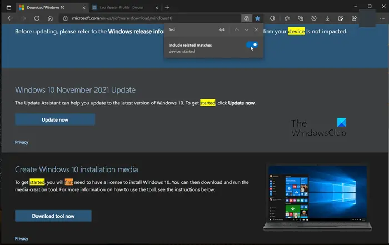Go back to the previous page
389x245 pixels.
(x=10, y=18)
